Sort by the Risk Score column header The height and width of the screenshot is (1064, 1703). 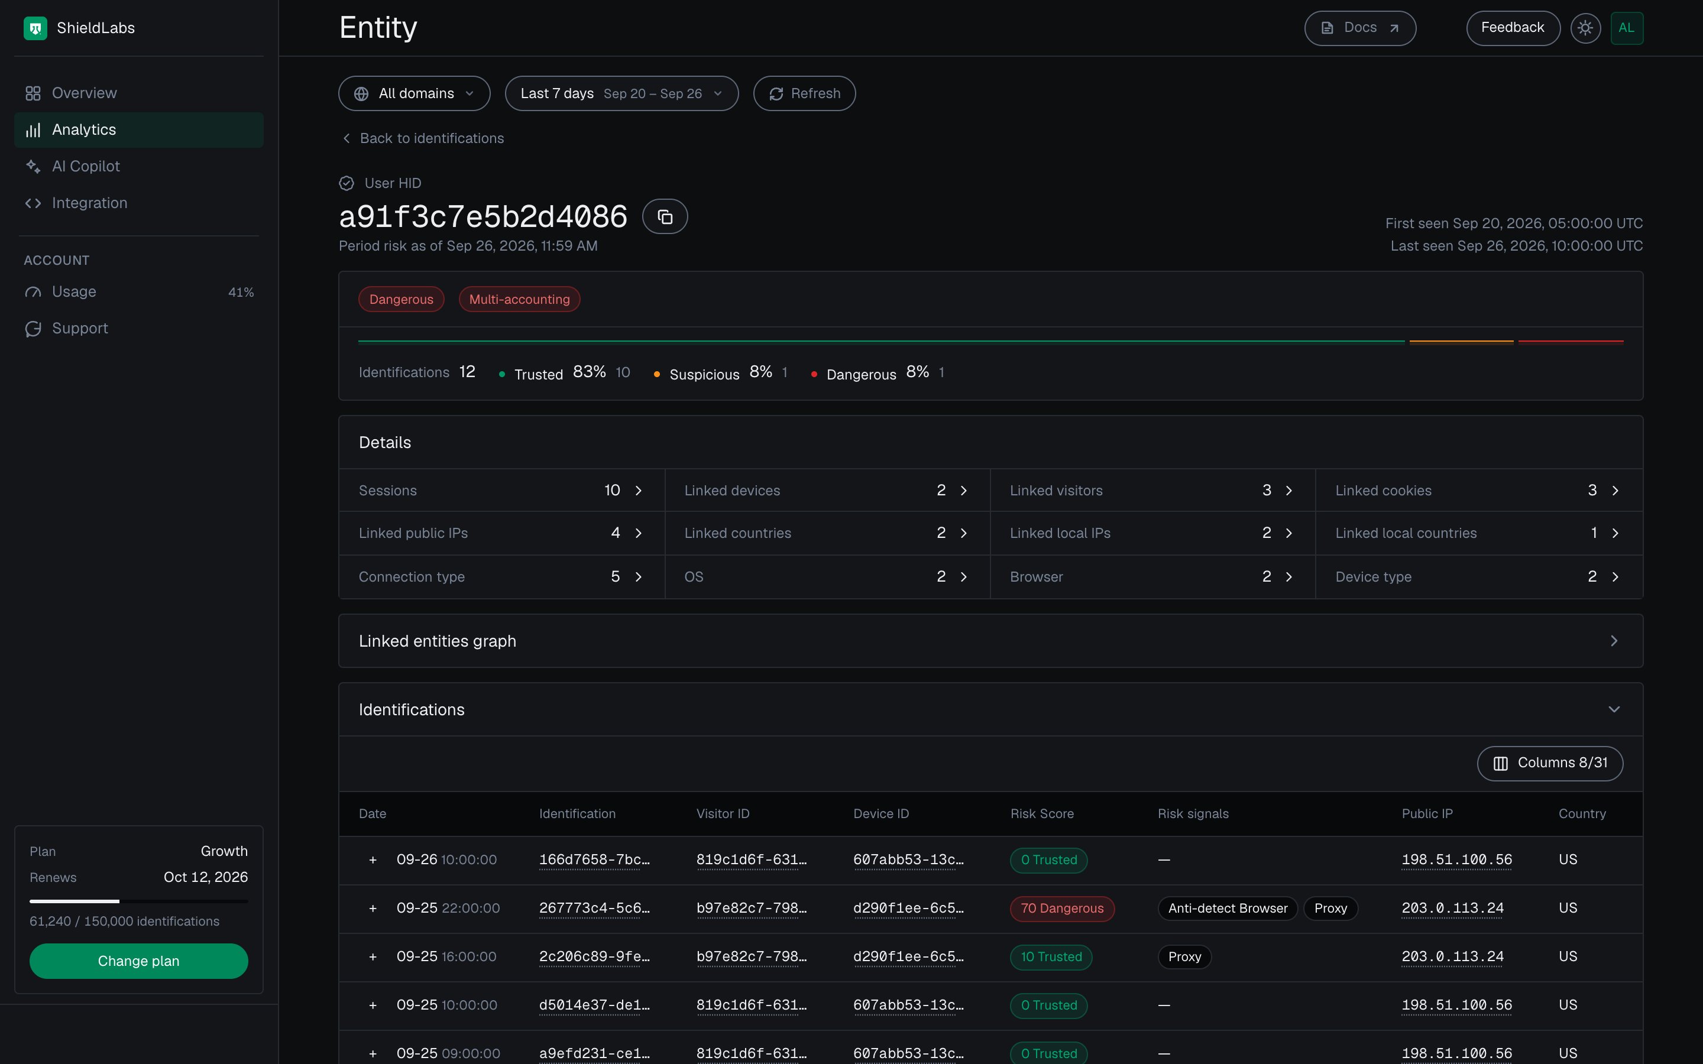(1042, 814)
